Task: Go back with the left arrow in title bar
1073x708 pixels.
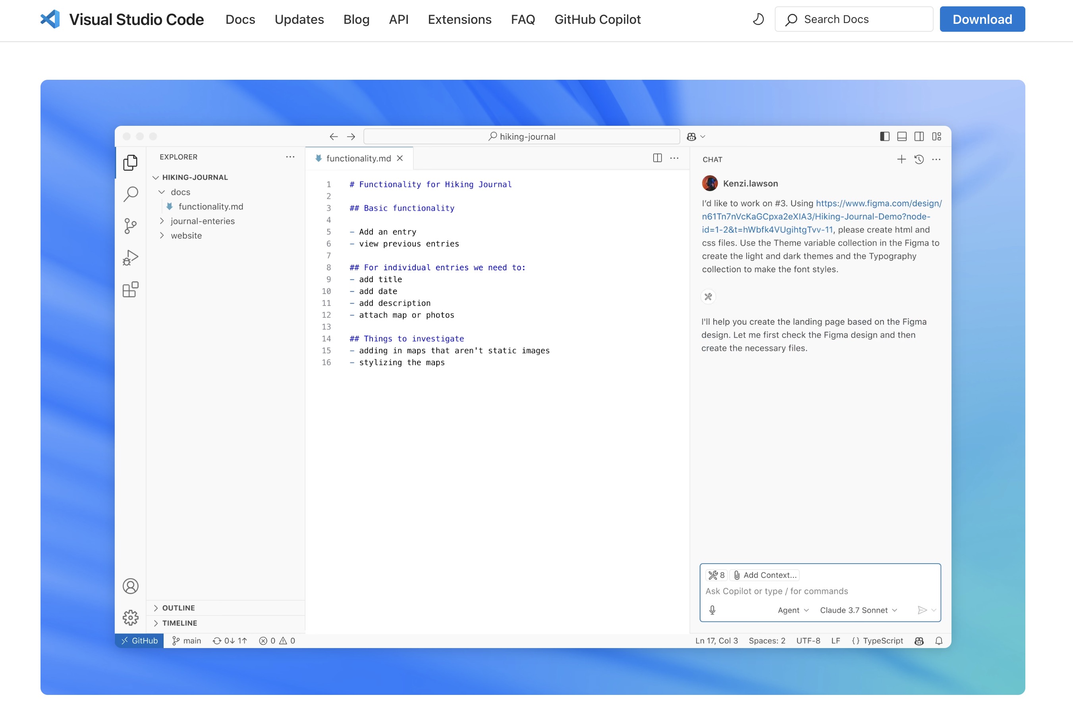Action: [x=334, y=137]
